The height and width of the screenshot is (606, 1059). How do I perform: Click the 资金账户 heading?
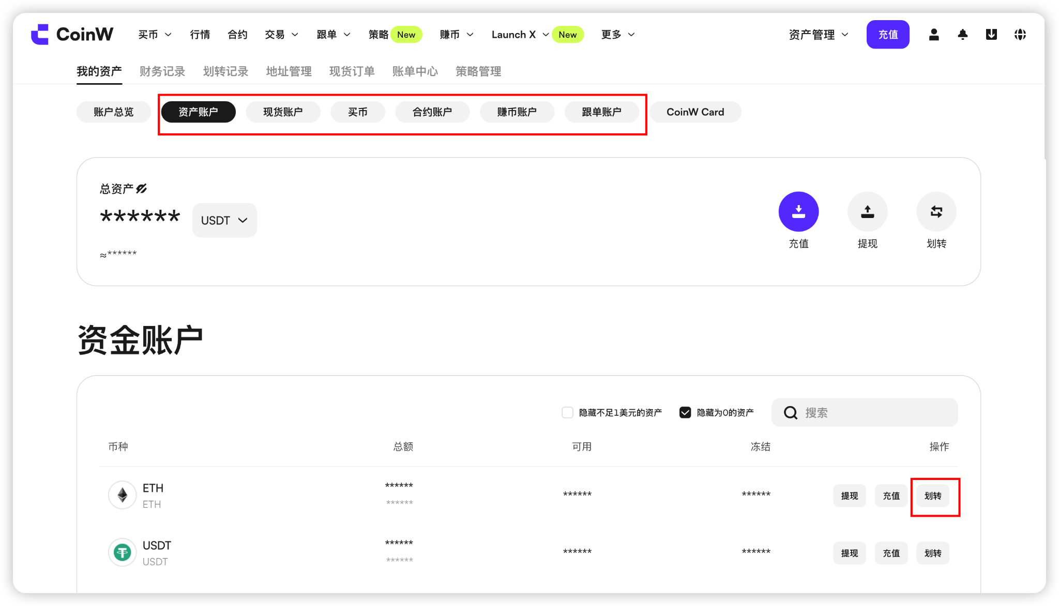[x=140, y=340]
